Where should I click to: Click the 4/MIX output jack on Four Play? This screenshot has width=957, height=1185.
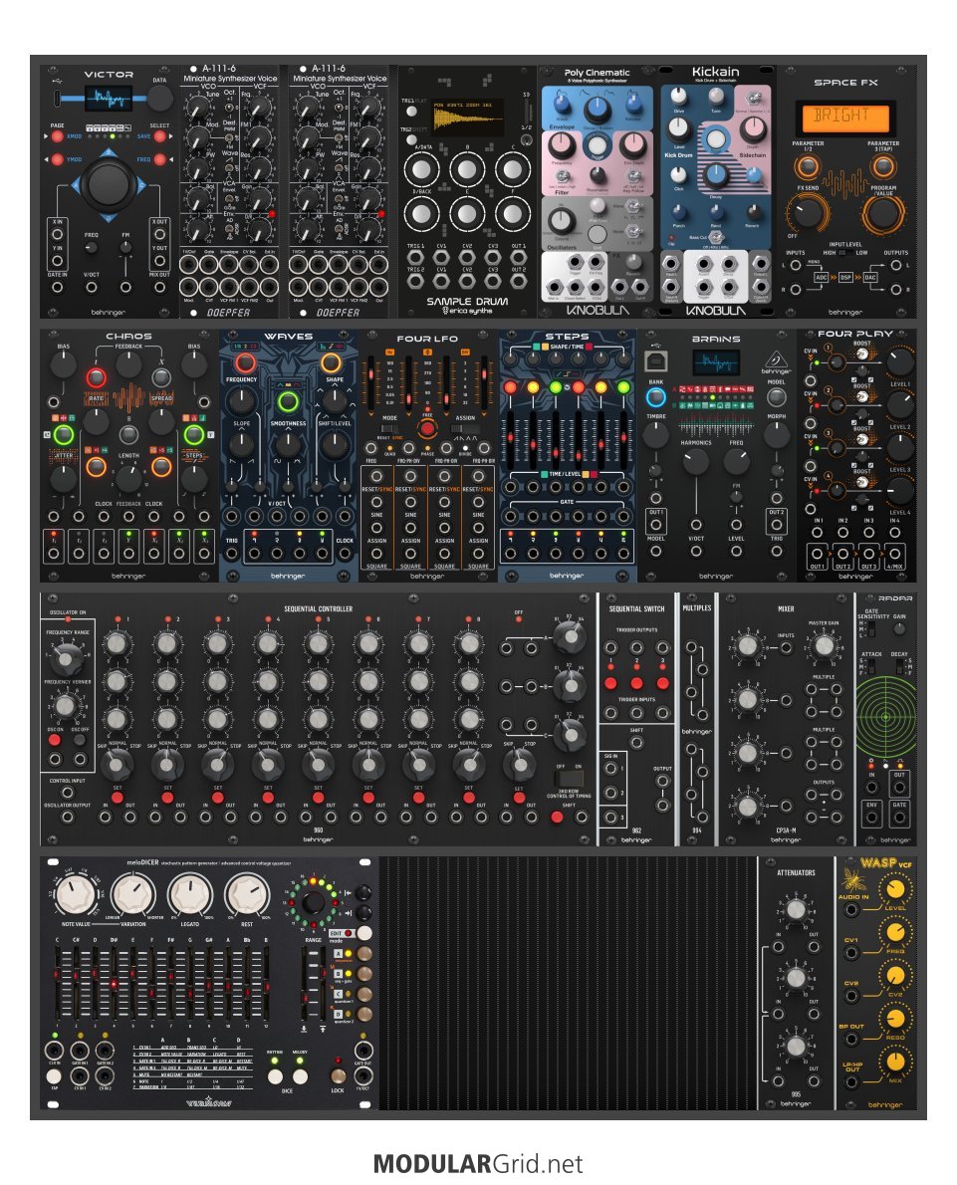pyautogui.click(x=894, y=554)
